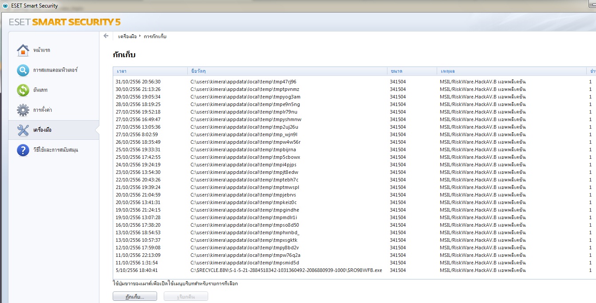Click the Home house icon in sidebar
596x303 pixels.
tap(23, 50)
